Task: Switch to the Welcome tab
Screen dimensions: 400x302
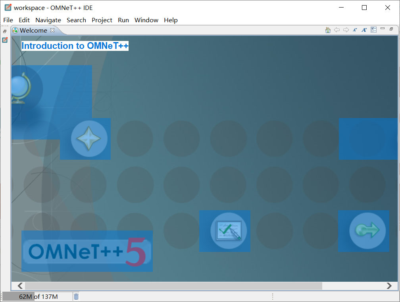Action: pos(34,30)
